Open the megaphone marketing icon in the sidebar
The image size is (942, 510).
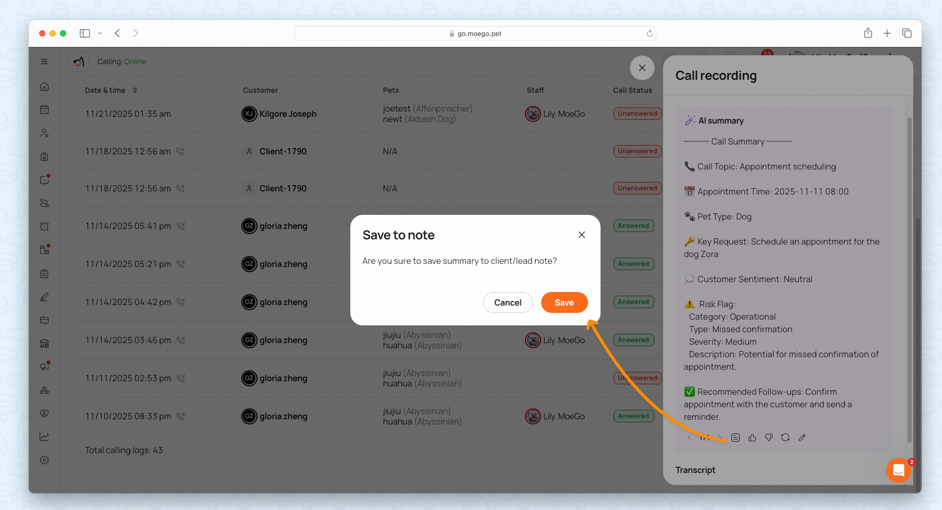[x=44, y=367]
